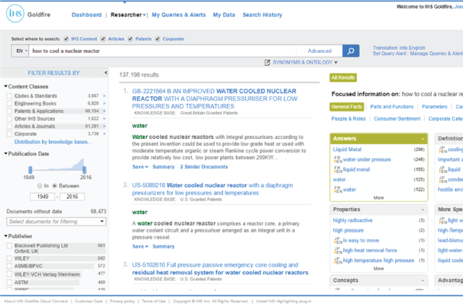Select the In date radio button
The height and width of the screenshot is (308, 463).
[40, 186]
